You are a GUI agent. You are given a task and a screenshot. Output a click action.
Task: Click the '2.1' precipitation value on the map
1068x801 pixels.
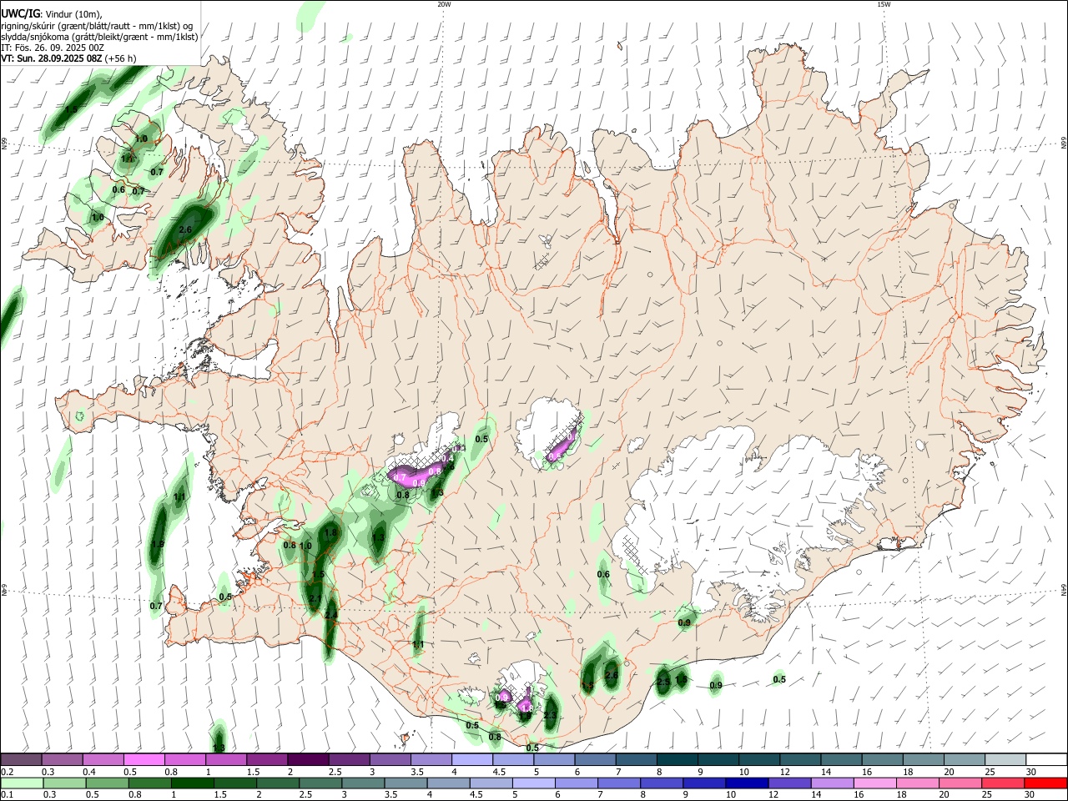315,598
